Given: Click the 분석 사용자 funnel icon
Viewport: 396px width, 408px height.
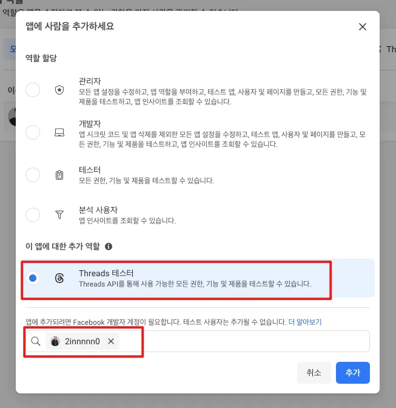Looking at the screenshot, I should pos(59,215).
